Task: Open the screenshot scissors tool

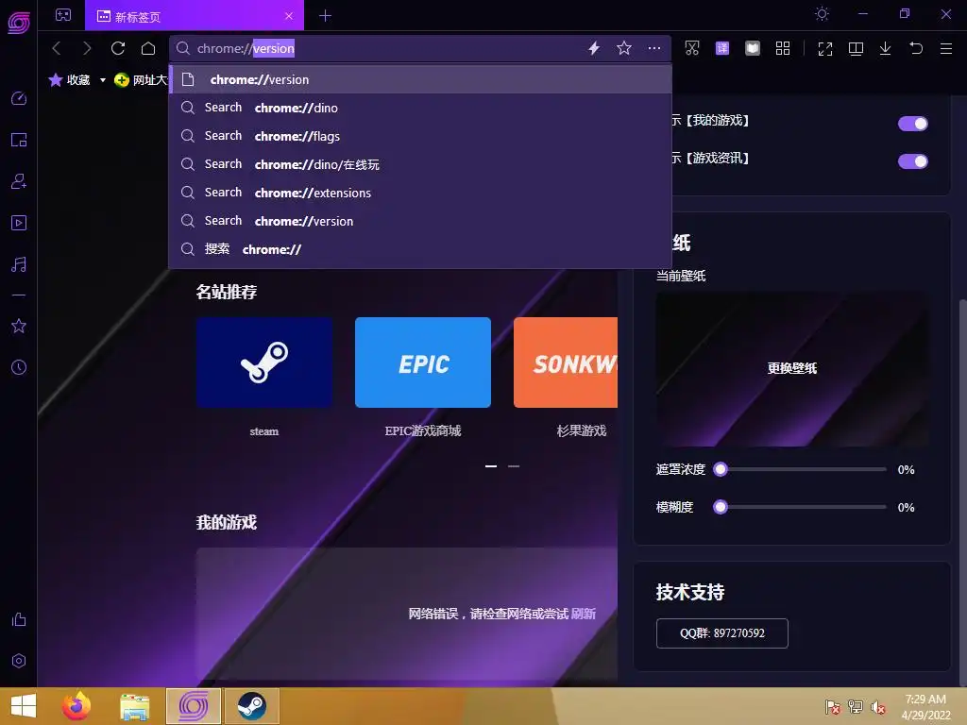Action: point(692,48)
